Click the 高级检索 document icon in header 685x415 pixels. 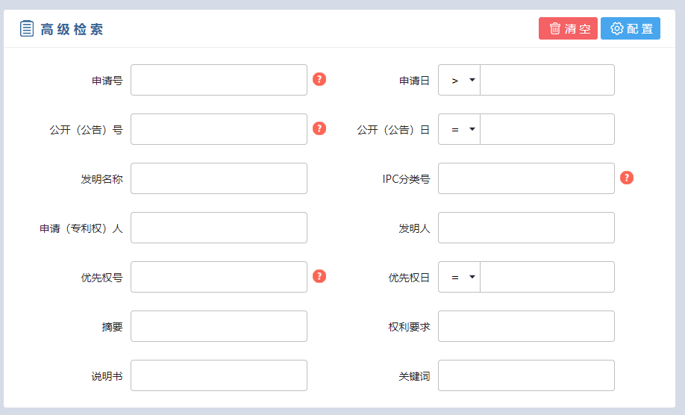pyautogui.click(x=27, y=29)
